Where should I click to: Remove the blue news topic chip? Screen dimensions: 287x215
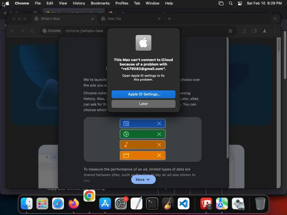159,123
